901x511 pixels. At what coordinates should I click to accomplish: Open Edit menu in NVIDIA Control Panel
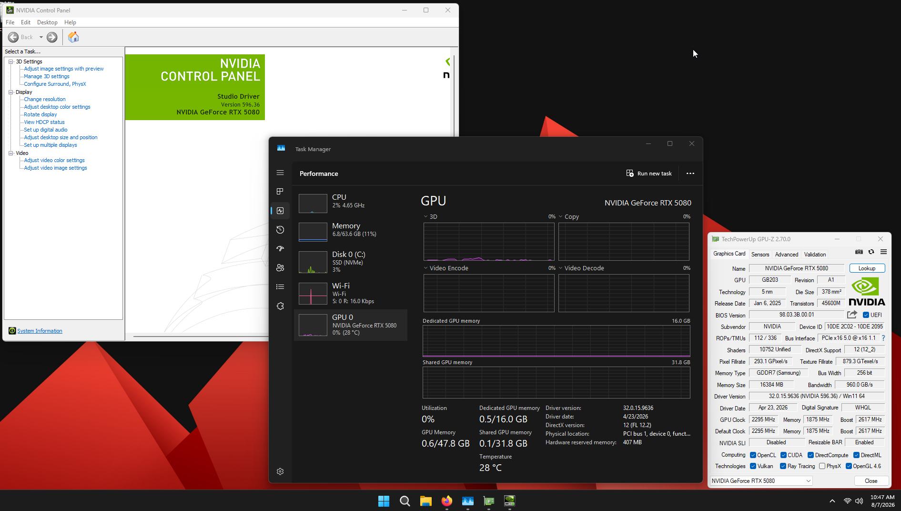26,22
